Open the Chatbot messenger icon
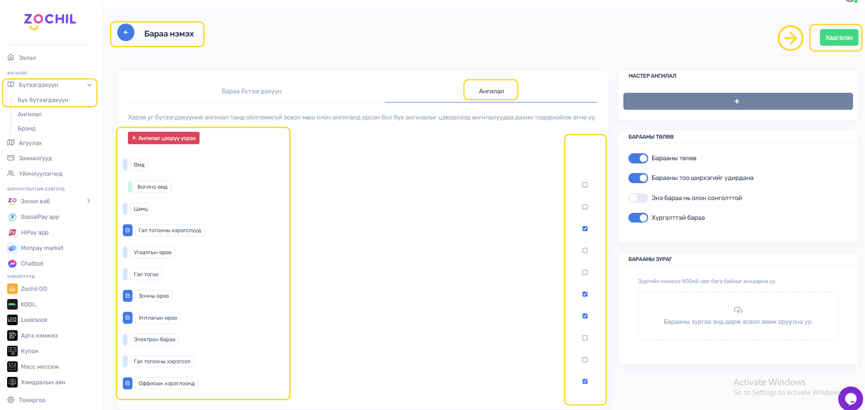The height and width of the screenshot is (410, 865). click(12, 263)
